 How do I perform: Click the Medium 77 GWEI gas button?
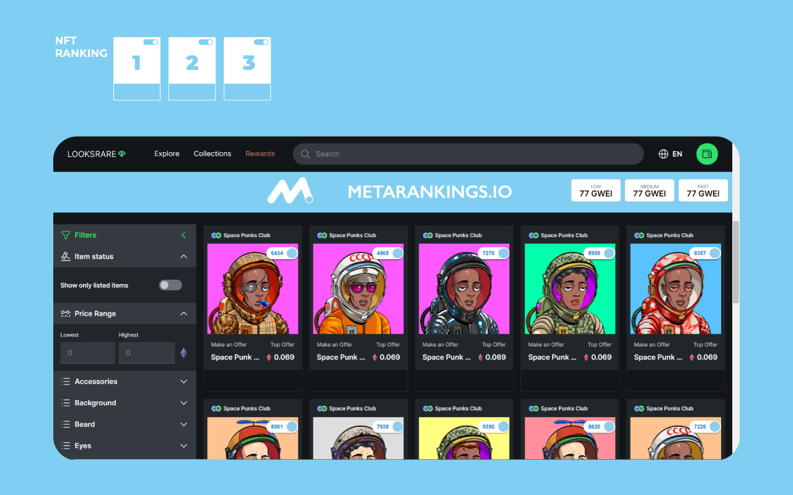tap(649, 191)
